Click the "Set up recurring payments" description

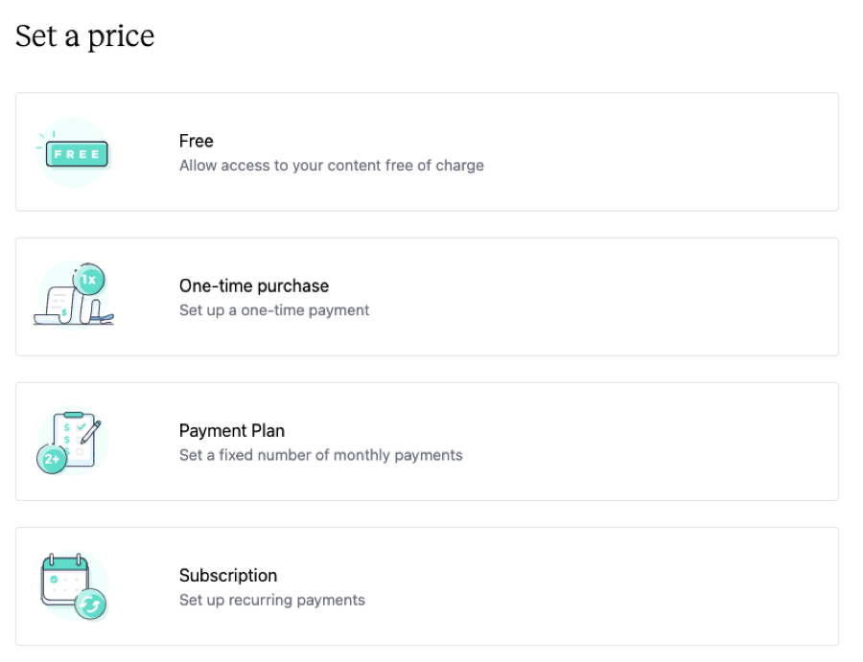(x=272, y=600)
